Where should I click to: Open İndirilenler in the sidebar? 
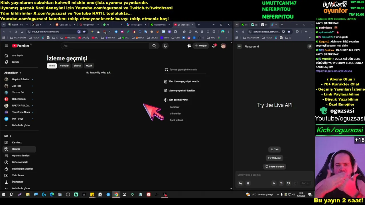[x=19, y=182]
